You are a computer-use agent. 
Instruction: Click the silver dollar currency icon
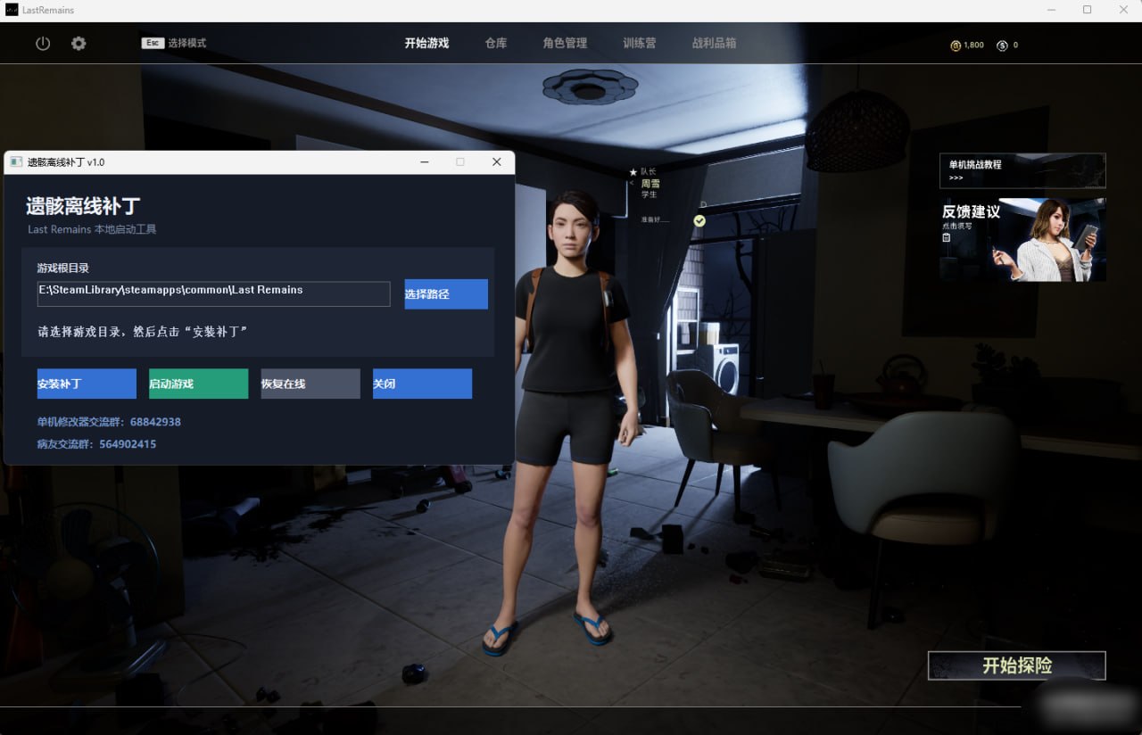click(x=1002, y=45)
